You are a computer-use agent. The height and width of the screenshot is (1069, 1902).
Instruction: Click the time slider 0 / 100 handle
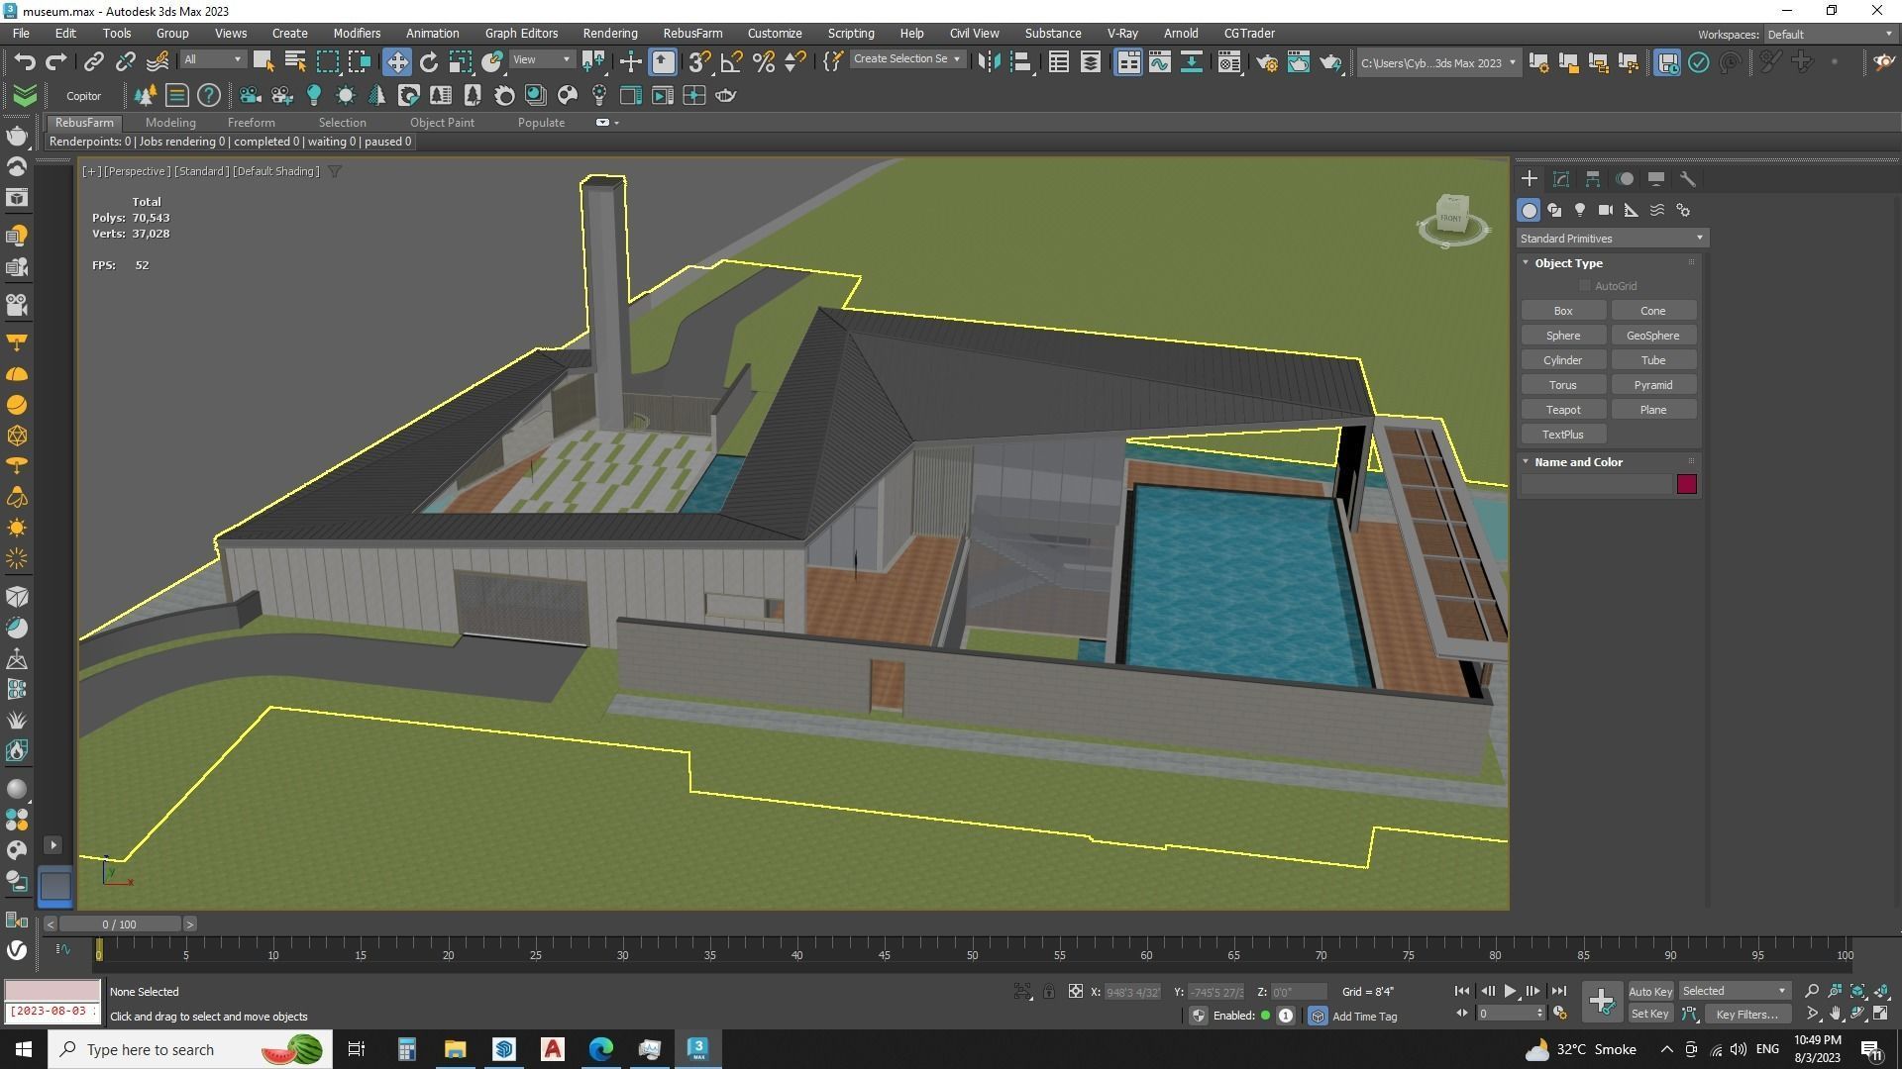tap(119, 924)
